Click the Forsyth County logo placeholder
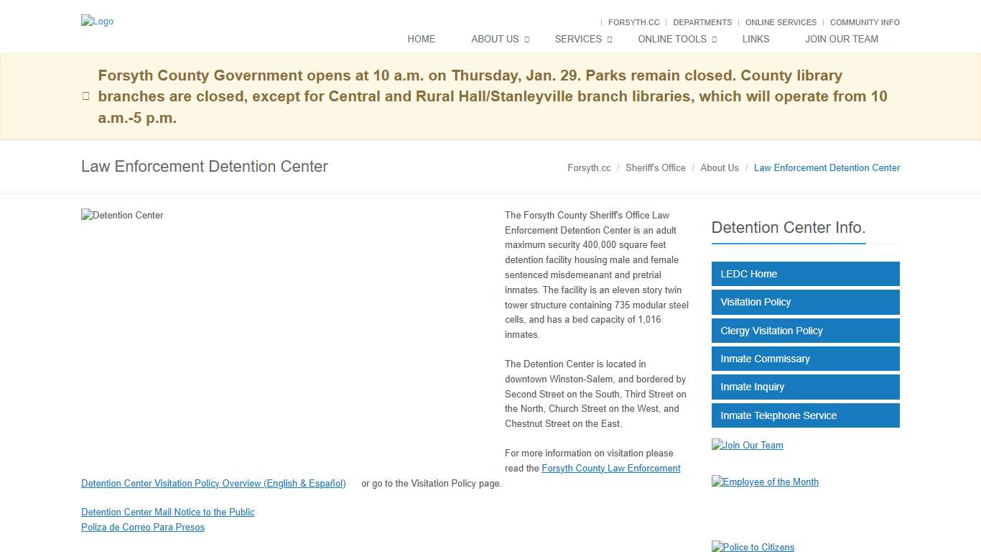 coord(97,21)
